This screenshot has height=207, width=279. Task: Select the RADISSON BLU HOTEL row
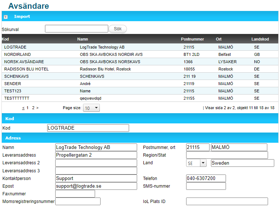click(x=26, y=69)
